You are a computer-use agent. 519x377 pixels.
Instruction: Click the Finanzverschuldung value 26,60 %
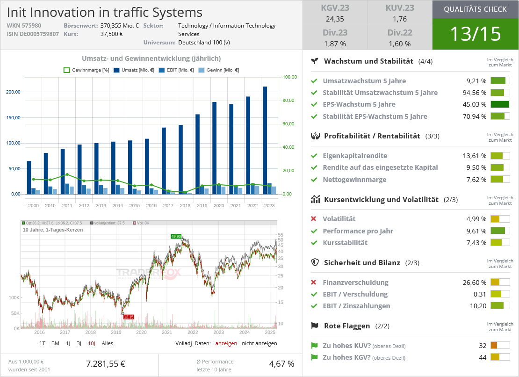474,283
